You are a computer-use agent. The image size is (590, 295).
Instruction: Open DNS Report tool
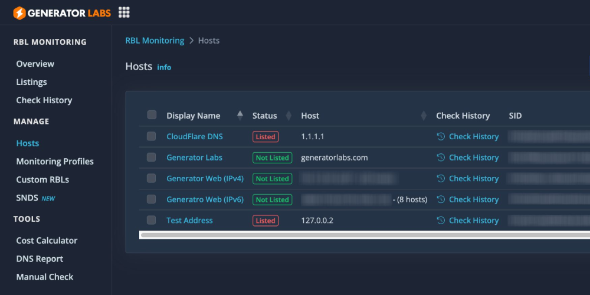[40, 259]
